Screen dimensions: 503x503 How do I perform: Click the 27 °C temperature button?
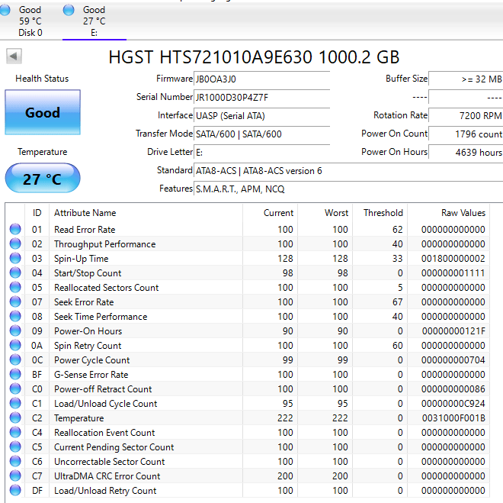click(43, 179)
